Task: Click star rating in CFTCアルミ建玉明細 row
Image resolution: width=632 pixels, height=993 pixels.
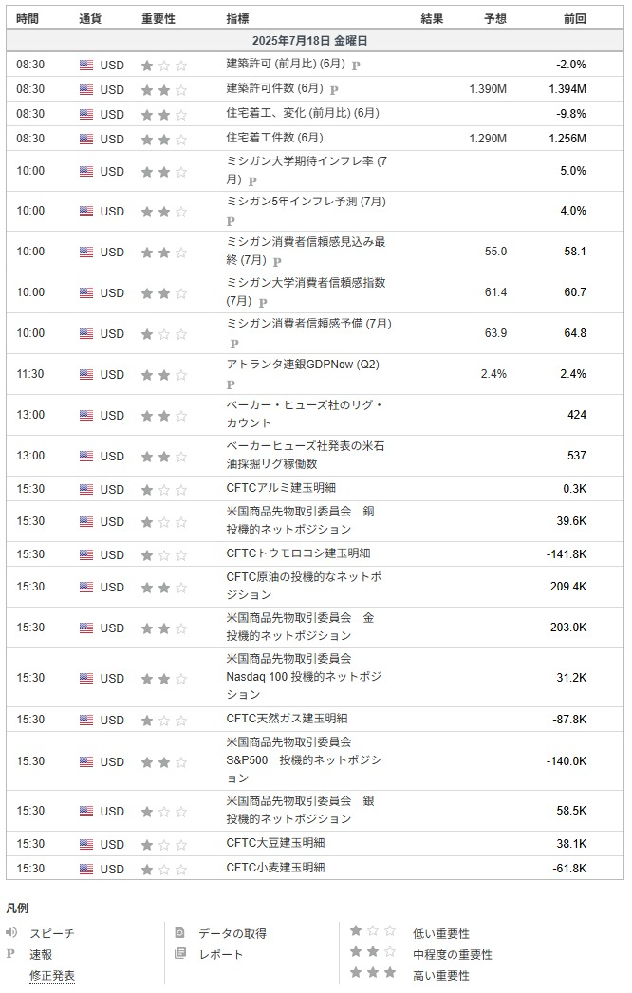Action: click(164, 490)
